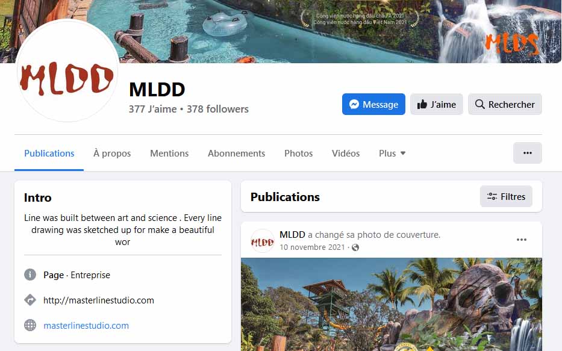The image size is (562, 351).
Task: Open the Photos tab
Action: click(299, 154)
